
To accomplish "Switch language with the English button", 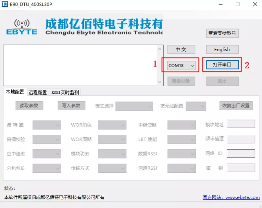I will [x=222, y=50].
